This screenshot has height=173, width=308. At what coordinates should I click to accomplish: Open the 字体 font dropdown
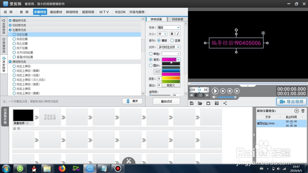[169, 27]
